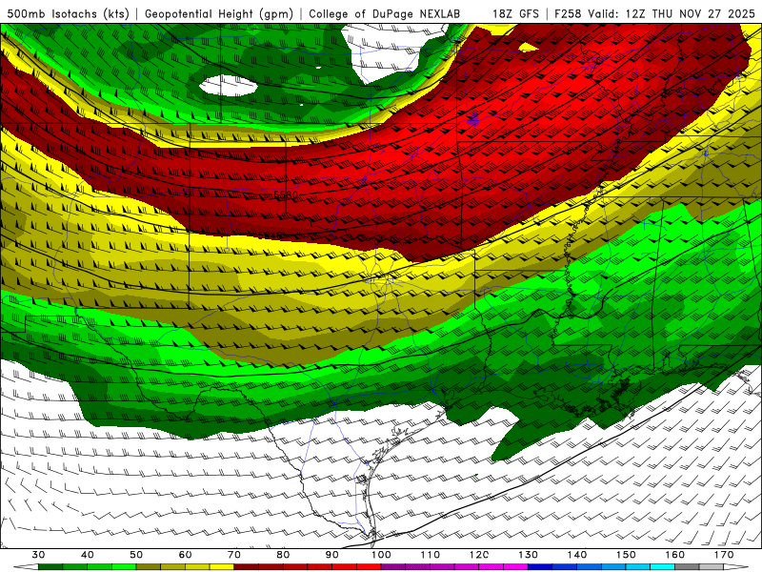This screenshot has height=572, width=762.
Task: Click the 170 value on the legend
Action: tap(724, 555)
